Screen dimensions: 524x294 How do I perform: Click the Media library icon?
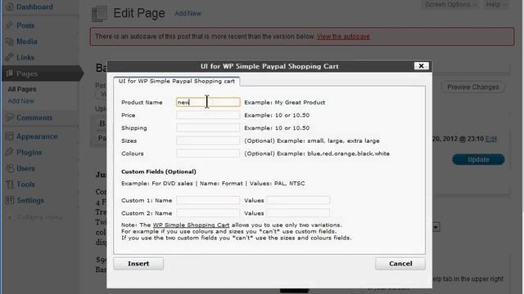[x=10, y=42]
